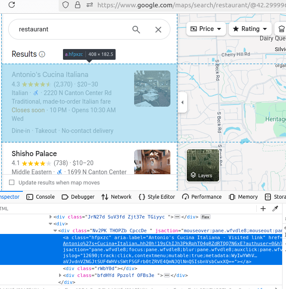Click the Heritage park label on the map
Image resolution: width=286 pixels, height=289 pixels.
pyautogui.click(x=276, y=119)
